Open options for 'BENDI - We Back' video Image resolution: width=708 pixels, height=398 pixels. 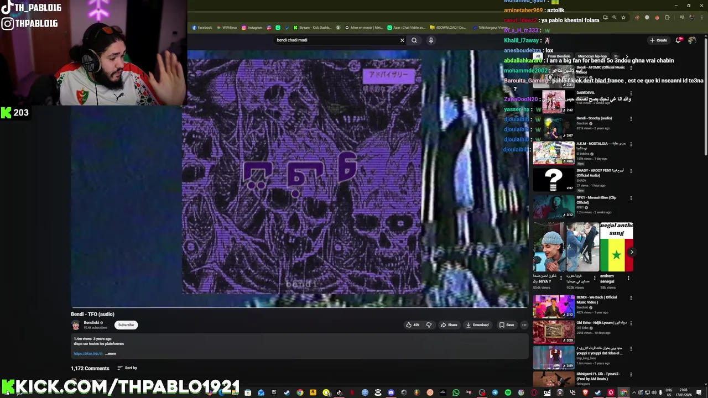(x=631, y=298)
